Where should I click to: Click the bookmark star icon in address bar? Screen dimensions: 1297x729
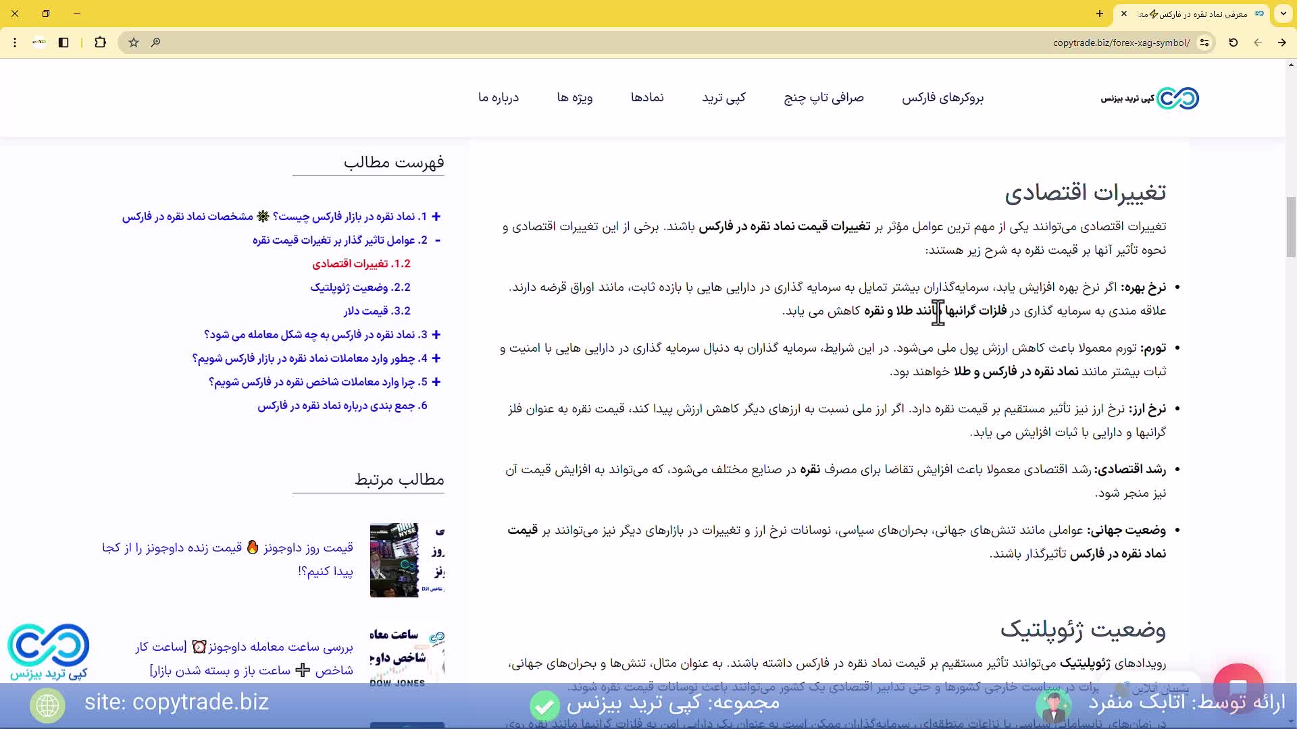[x=134, y=43]
